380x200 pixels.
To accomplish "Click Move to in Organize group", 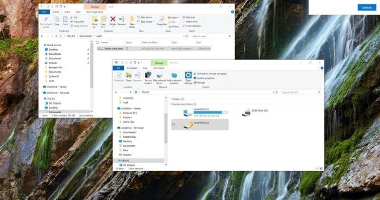I will coord(94,22).
